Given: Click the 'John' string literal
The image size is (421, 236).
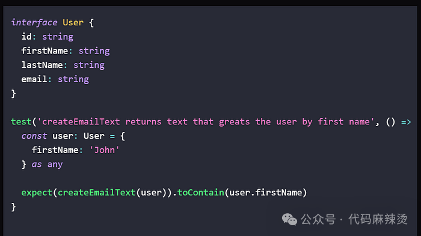Looking at the screenshot, I should (104, 150).
